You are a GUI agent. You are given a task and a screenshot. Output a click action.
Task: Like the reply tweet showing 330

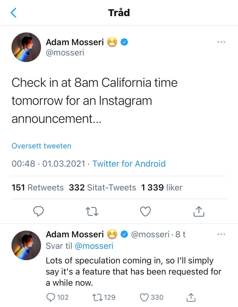(x=152, y=297)
